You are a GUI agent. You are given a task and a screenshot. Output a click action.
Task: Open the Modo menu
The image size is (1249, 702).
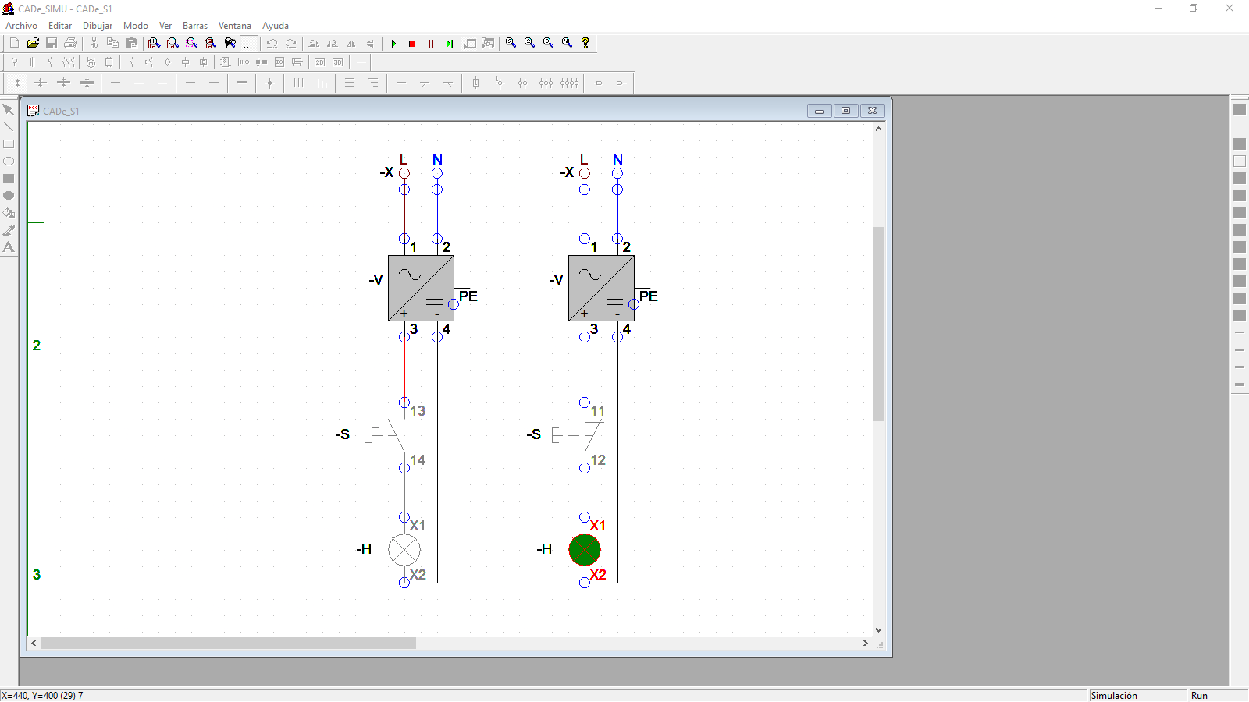[x=136, y=26]
